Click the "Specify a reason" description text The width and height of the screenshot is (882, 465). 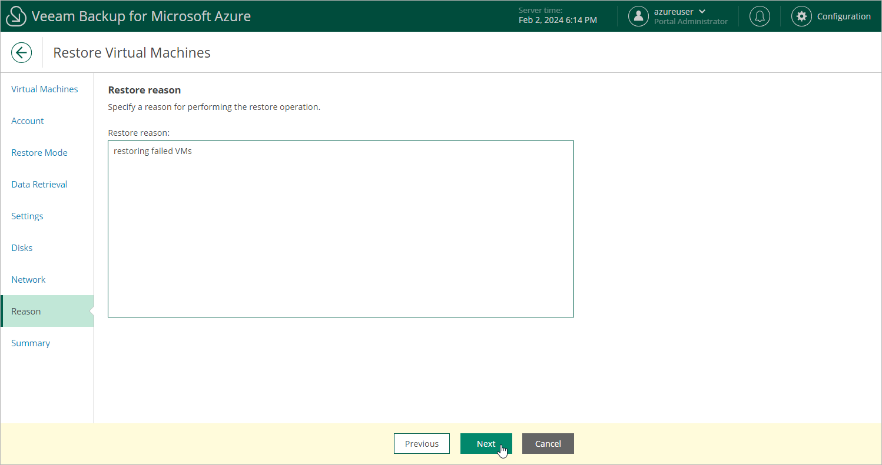[x=214, y=107]
